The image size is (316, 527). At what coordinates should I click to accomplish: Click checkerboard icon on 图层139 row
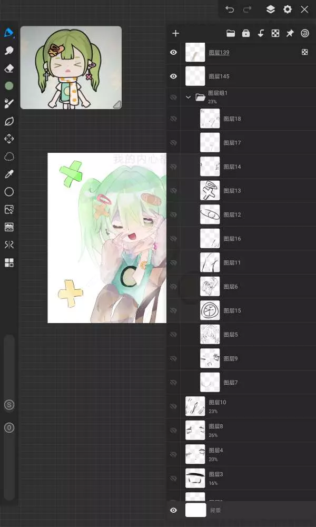[x=304, y=52]
